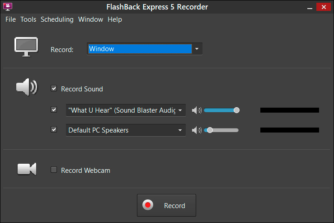
Task: Click the red record circle icon
Action: point(148,205)
